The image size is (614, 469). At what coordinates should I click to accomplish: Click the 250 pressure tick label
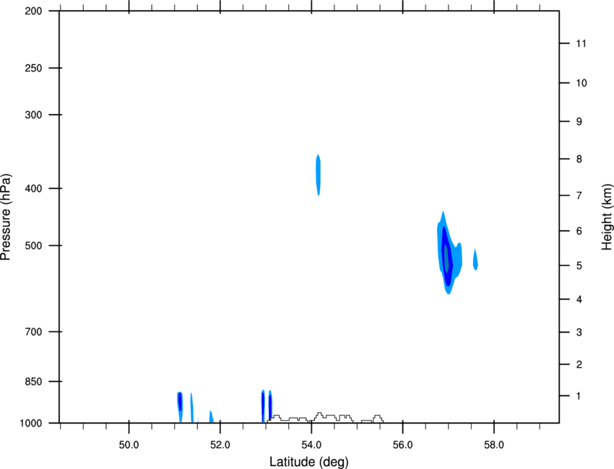(34, 68)
